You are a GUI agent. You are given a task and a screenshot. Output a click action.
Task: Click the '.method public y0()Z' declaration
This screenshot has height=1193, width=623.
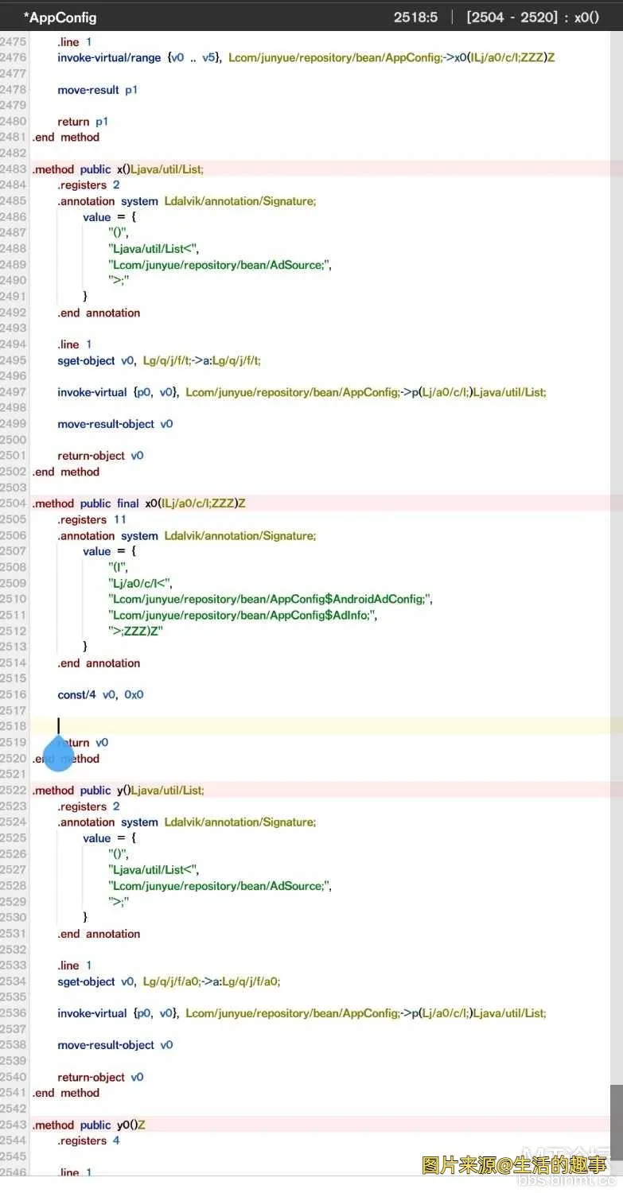88,1125
